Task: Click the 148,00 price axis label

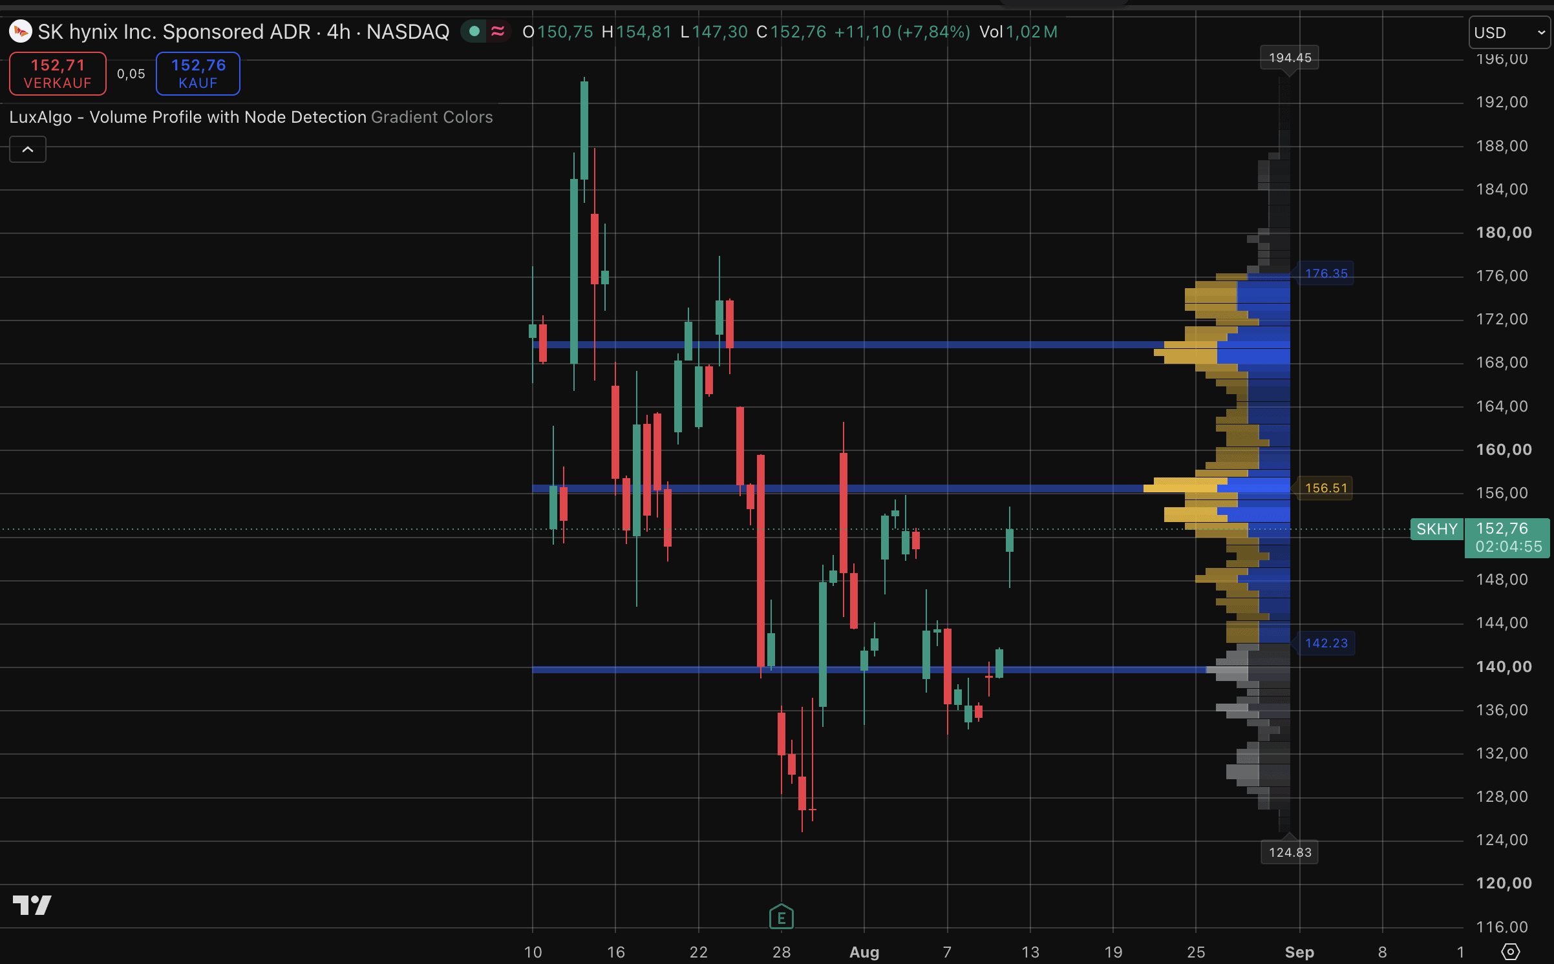Action: tap(1502, 580)
